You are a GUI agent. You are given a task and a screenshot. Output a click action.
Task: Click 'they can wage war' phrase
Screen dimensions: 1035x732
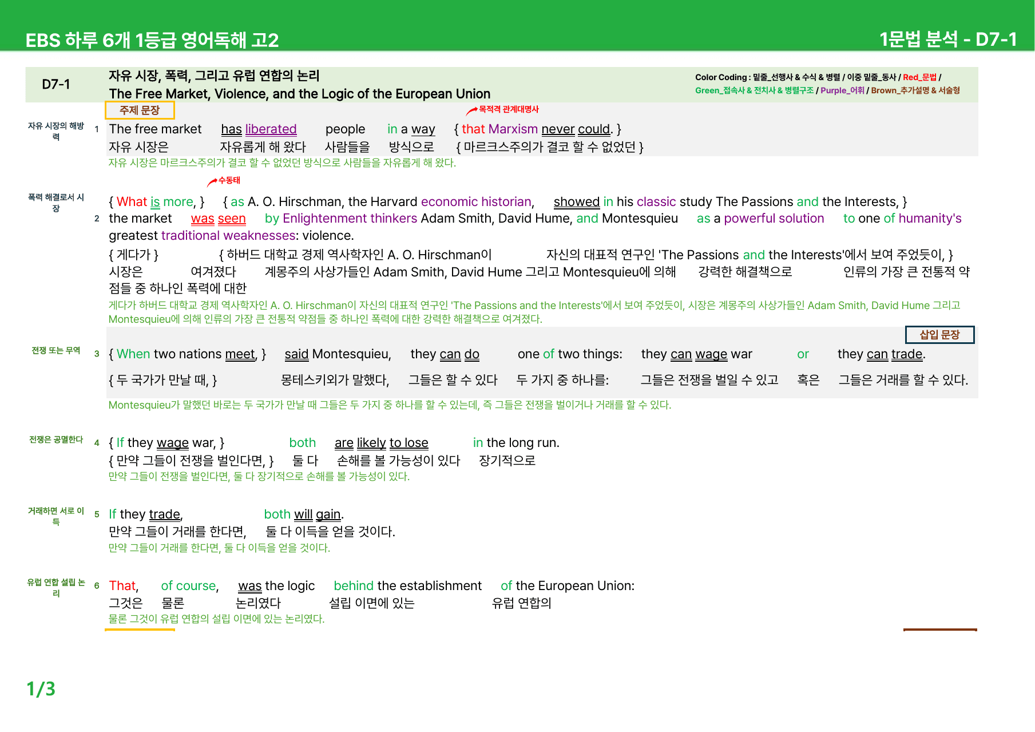[x=697, y=354]
